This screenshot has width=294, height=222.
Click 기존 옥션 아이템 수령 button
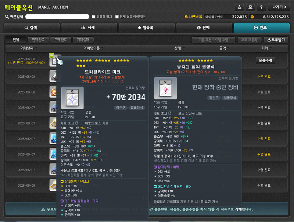point(214,40)
